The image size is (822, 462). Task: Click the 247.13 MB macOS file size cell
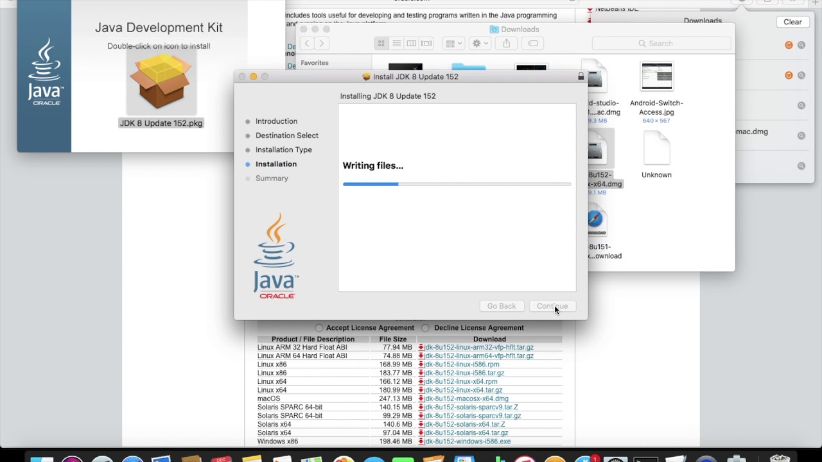click(397, 398)
